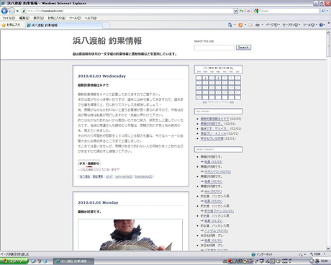Click the printer icon in command bar
Screen dimensions: 331x265
pyautogui.click(x=258, y=25)
